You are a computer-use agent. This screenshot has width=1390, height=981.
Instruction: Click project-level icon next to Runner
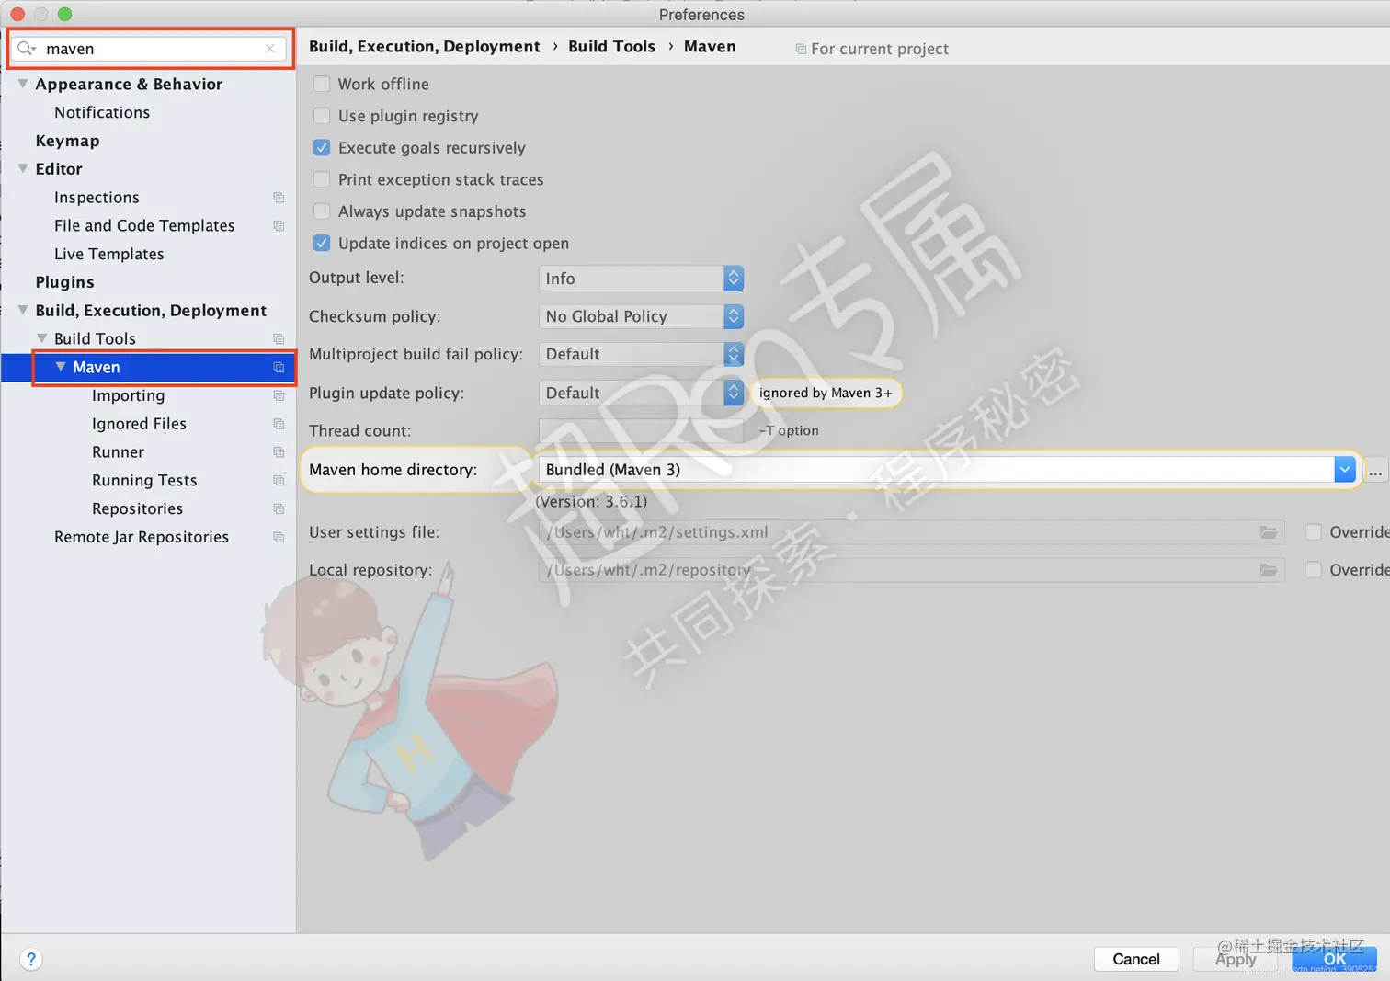point(279,452)
